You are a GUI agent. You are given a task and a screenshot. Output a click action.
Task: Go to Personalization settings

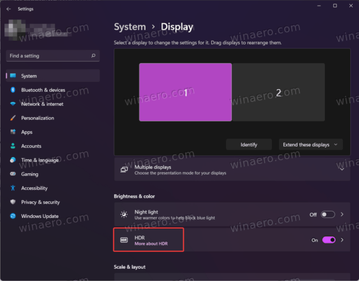(53, 118)
